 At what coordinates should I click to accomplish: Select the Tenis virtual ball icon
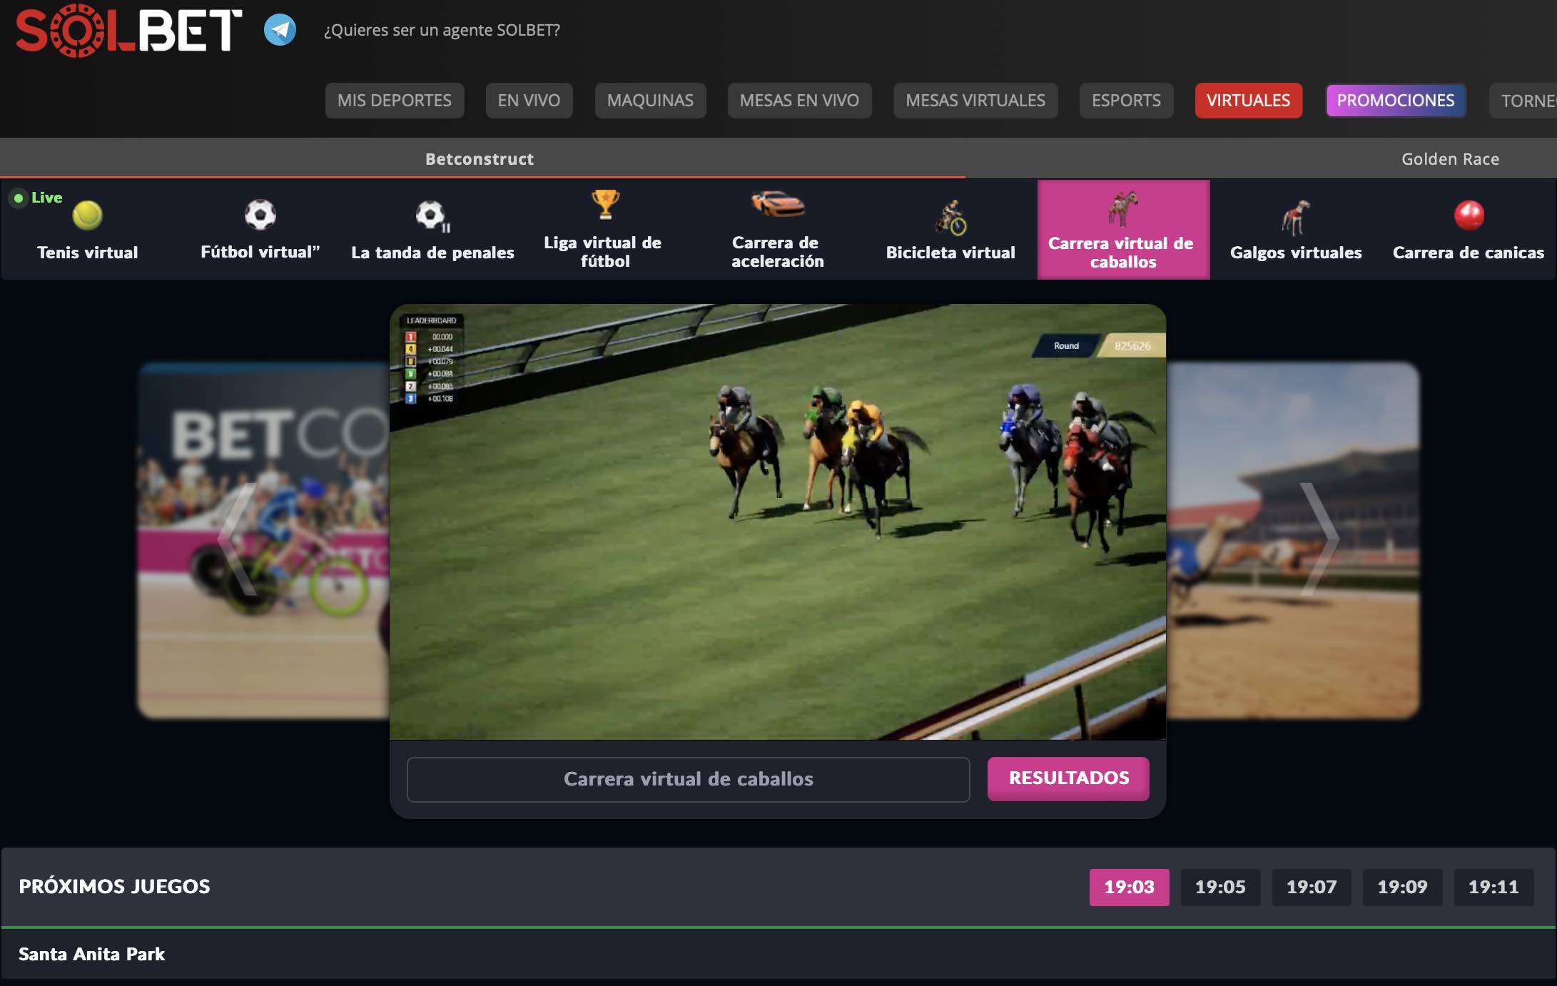(x=88, y=215)
